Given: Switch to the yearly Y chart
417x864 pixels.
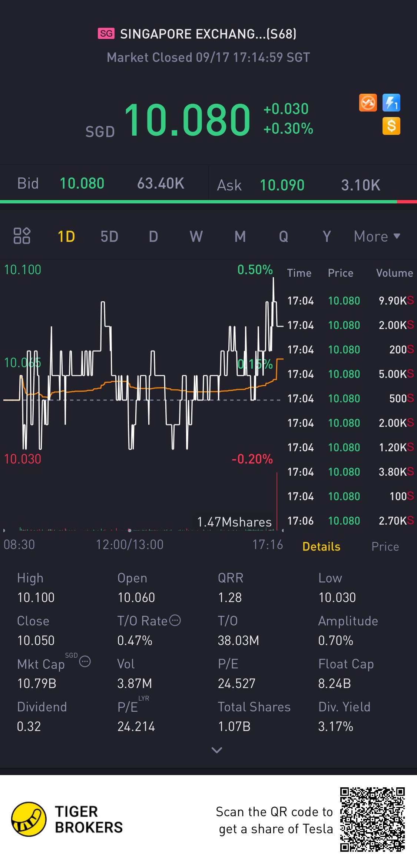Looking at the screenshot, I should tap(327, 236).
